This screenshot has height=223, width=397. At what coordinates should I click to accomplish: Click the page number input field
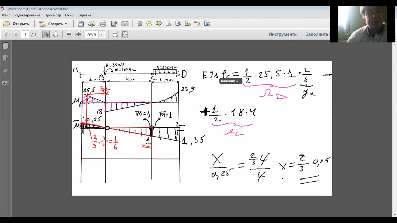pos(25,34)
